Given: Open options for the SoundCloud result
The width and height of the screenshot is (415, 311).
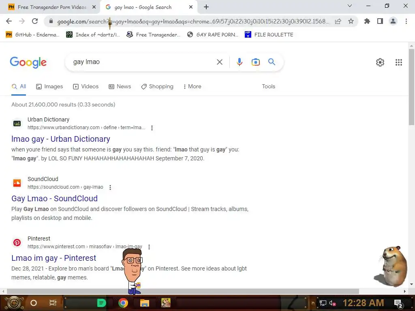Looking at the screenshot, I should click(x=110, y=187).
